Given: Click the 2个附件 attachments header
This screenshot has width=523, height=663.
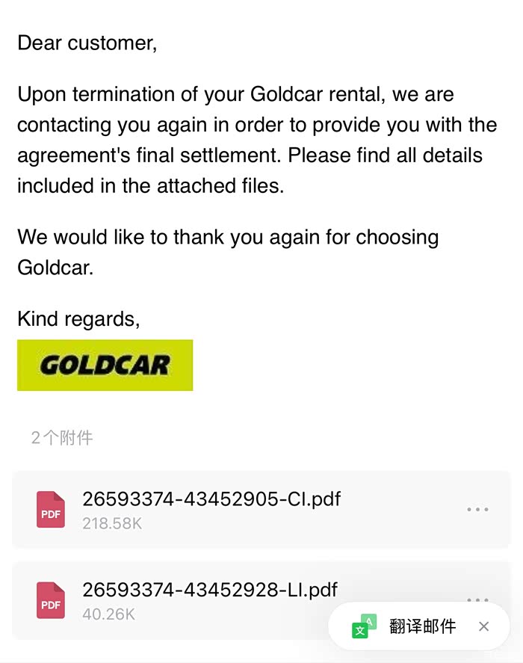Looking at the screenshot, I should tap(62, 438).
